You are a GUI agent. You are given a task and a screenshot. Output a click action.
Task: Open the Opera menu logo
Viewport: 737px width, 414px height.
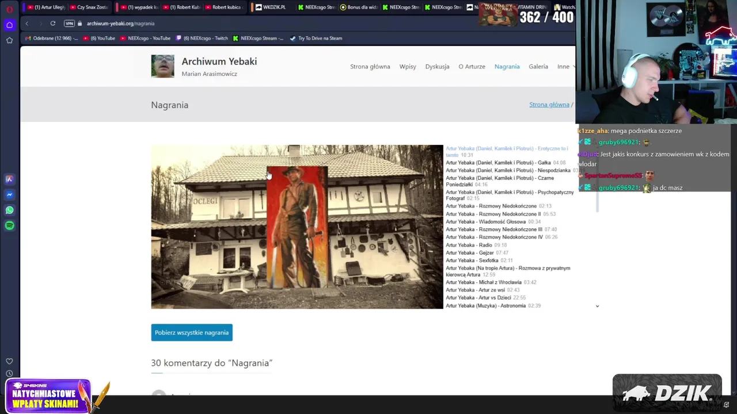point(9,9)
